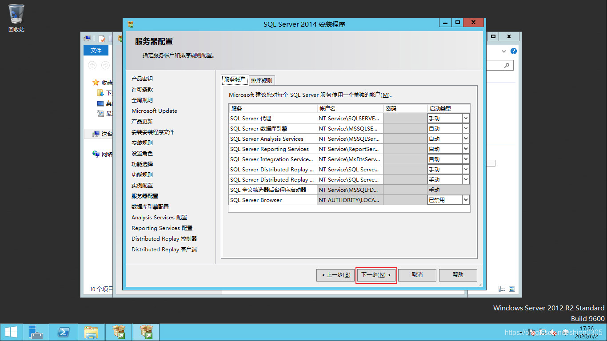Screen dimensions: 607x341
Task: Click password cell for SQL Server 数据库引擎
Action: [405, 128]
